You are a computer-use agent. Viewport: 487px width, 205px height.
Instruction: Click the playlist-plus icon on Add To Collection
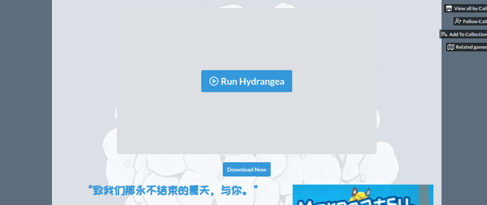click(x=444, y=34)
